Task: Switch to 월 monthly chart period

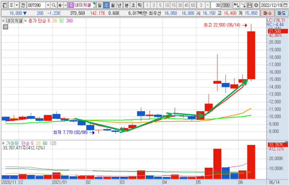Action: click(x=113, y=5)
